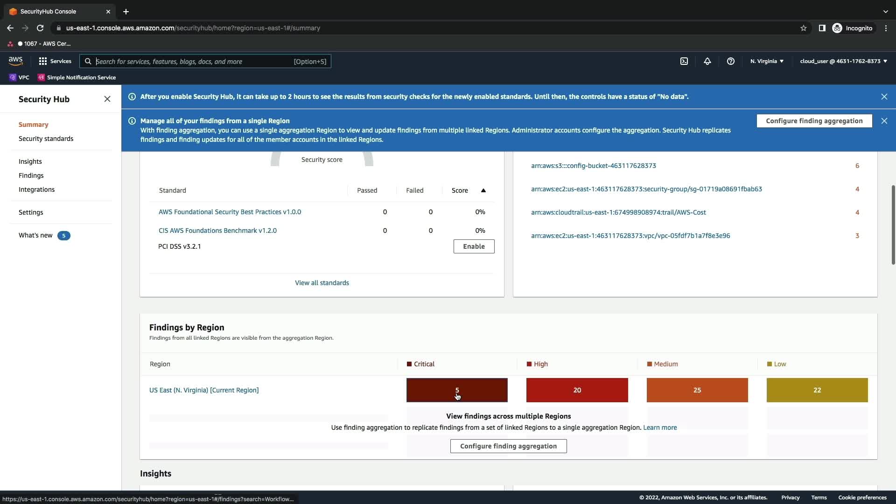Open the Services grid menu
The width and height of the screenshot is (896, 504).
click(x=55, y=61)
